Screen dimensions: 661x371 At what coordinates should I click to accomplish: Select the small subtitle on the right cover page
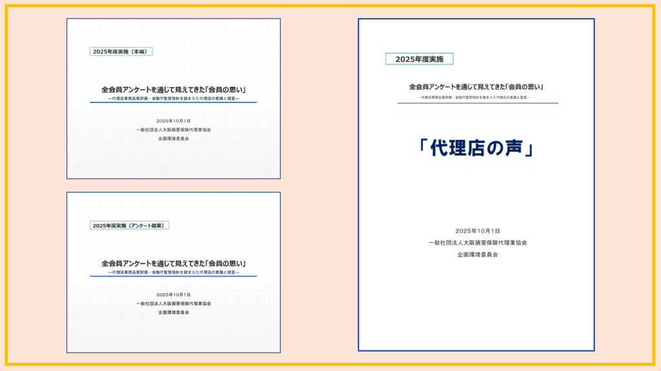pos(477,97)
